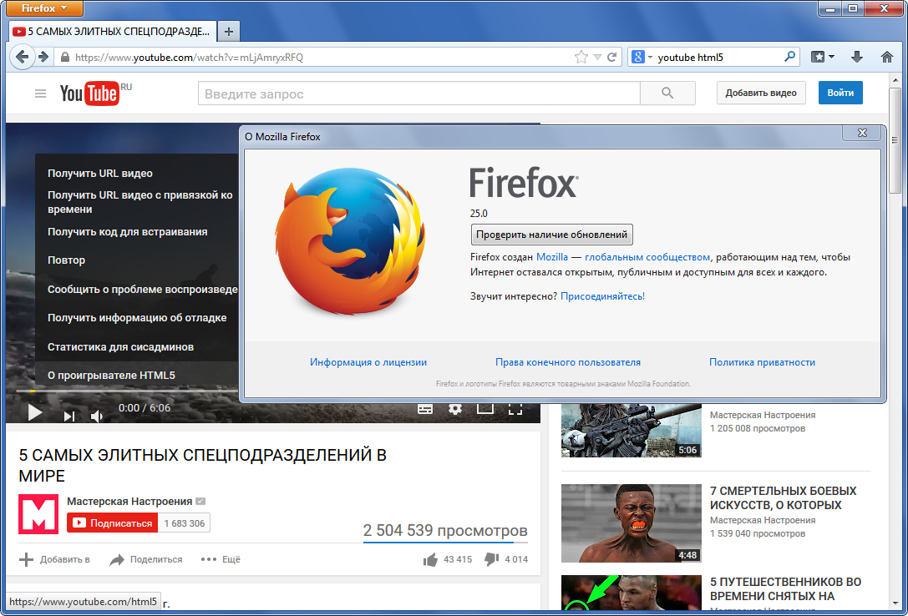Expand the Google search engine selector
This screenshot has width=908, height=616.
642,57
